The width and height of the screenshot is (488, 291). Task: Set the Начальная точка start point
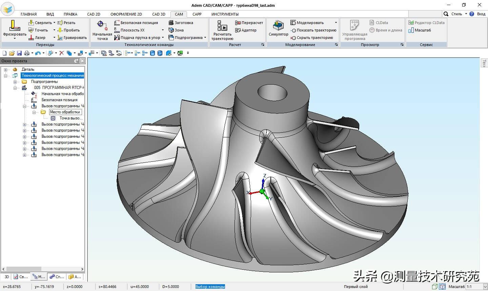pyautogui.click(x=102, y=30)
